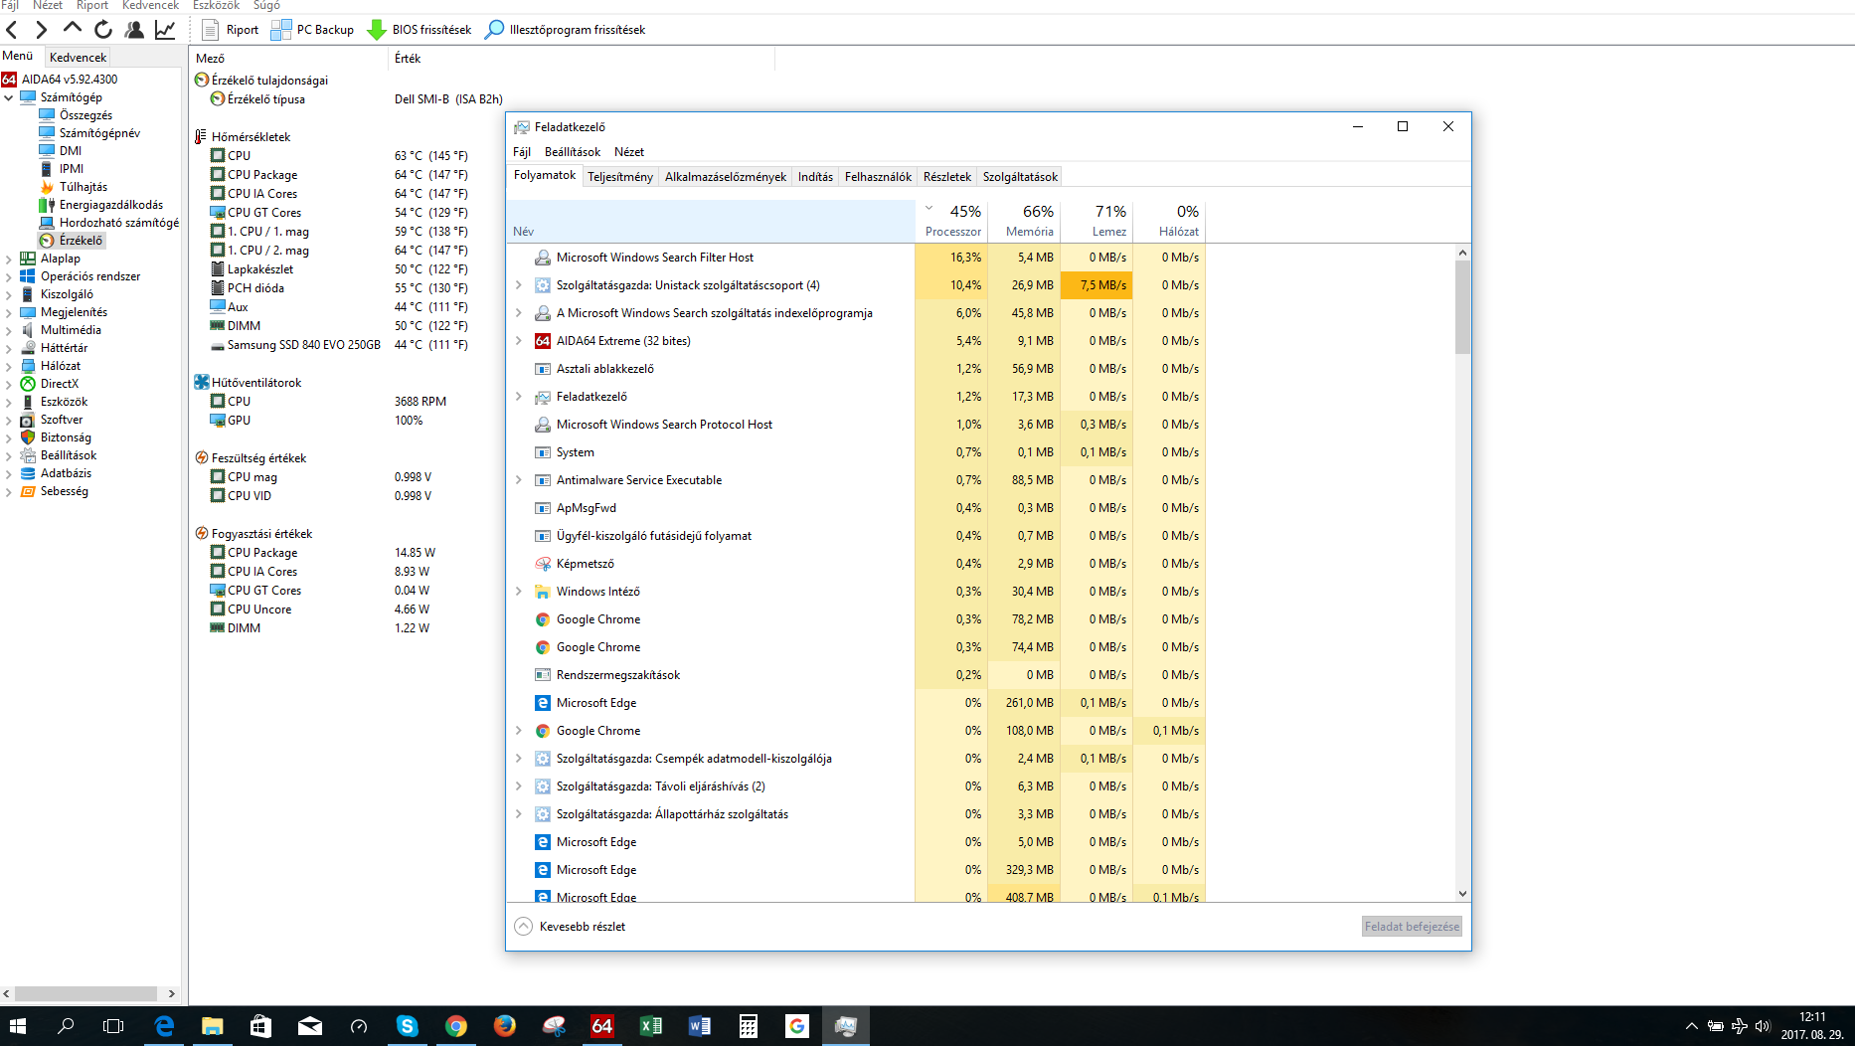
Task: Click the Task Manager vertical scrollbar thumb
Action: tap(1462, 307)
